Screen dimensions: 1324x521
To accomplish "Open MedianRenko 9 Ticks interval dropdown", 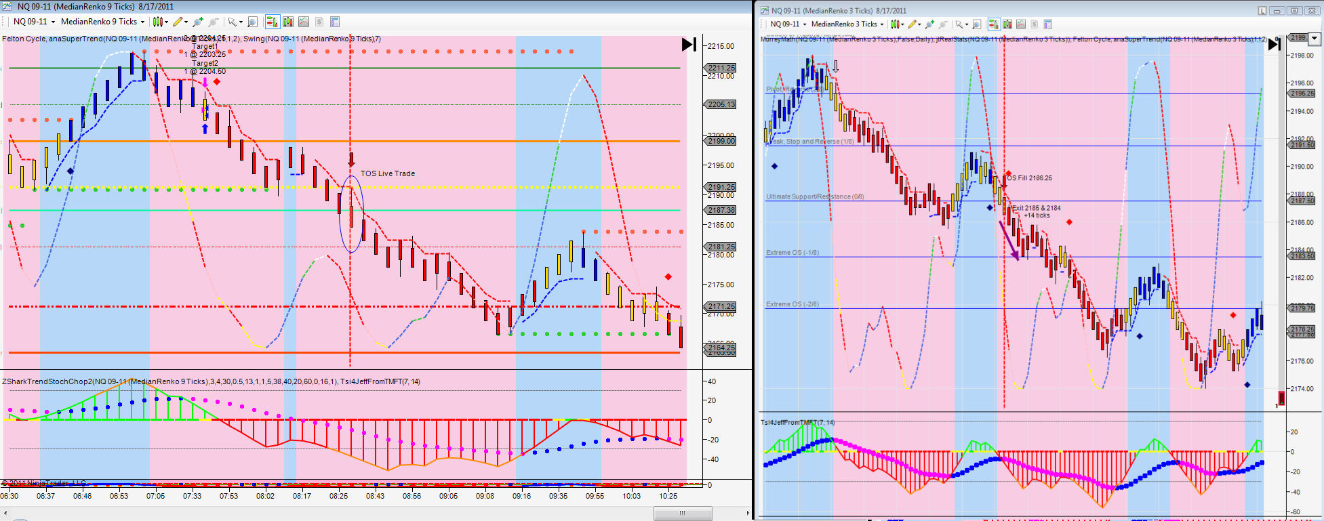I will coord(102,22).
